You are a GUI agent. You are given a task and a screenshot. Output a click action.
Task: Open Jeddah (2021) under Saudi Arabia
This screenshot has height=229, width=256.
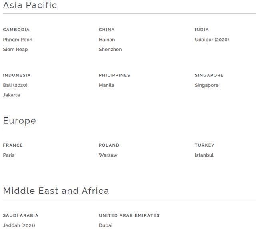(19, 225)
